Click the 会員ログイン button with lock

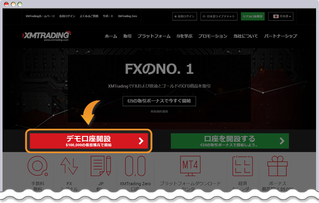coord(185,16)
